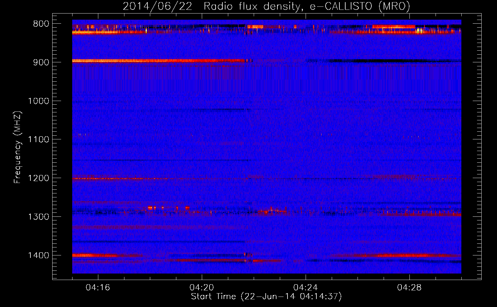The width and height of the screenshot is (497, 307).
Task: Click the 1100 frequency tick label
Action: [38, 140]
